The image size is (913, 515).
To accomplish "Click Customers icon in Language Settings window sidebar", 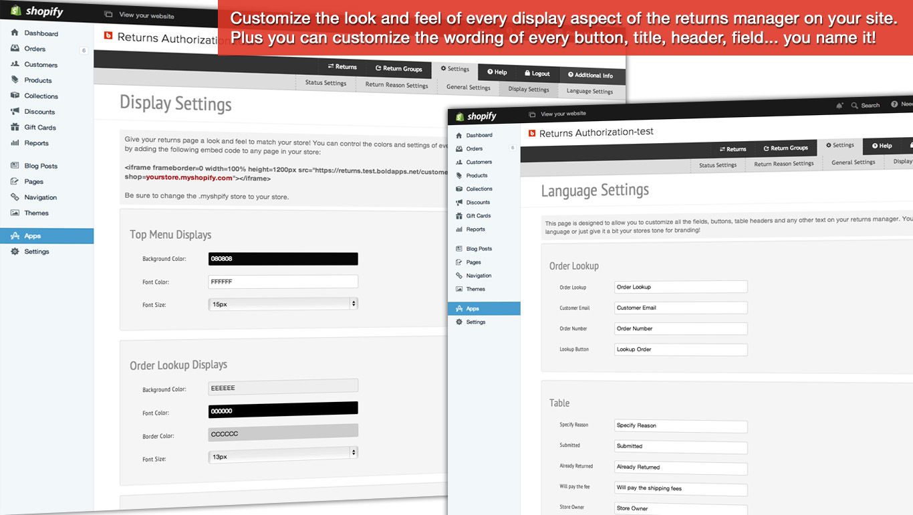I will coord(459,162).
